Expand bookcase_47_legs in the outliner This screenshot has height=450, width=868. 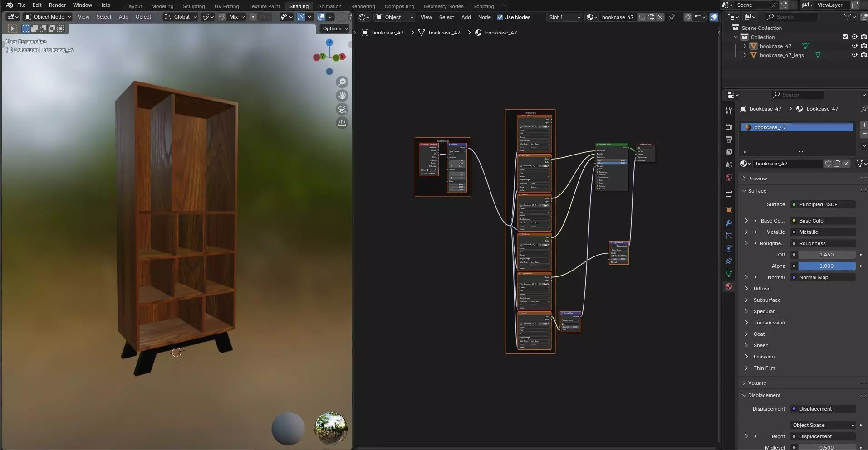pos(745,55)
